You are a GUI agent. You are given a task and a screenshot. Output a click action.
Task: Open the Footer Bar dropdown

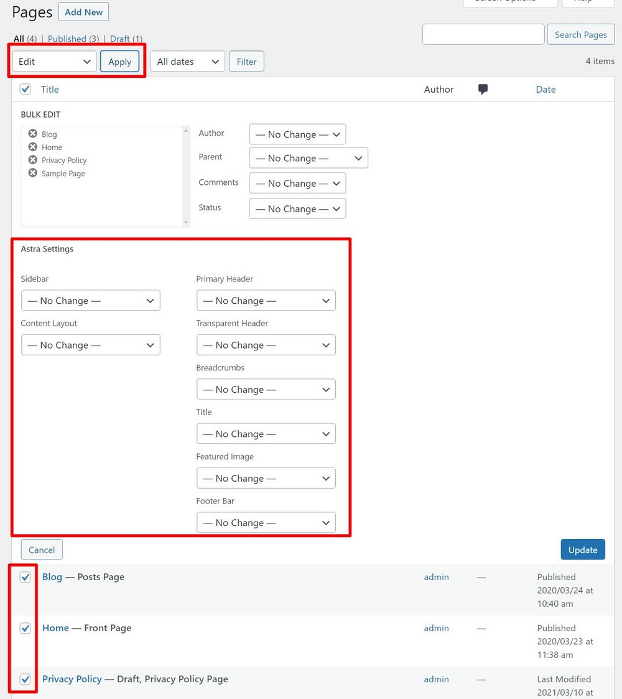[266, 522]
